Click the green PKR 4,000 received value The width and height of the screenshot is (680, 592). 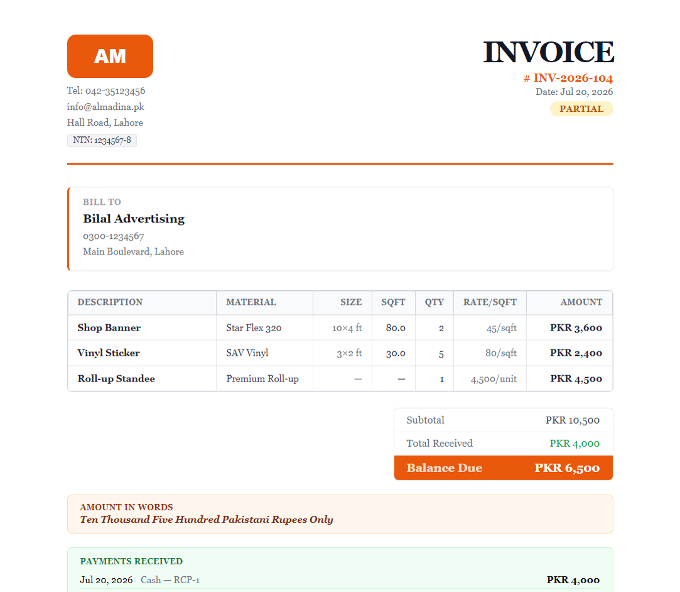tap(575, 443)
